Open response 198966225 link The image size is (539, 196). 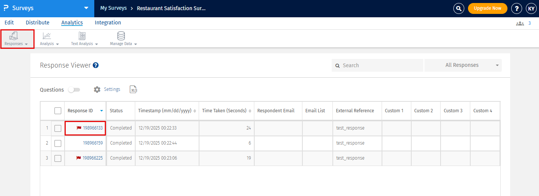92,158
